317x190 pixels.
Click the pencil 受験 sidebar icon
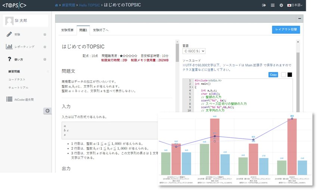(x=9, y=34)
